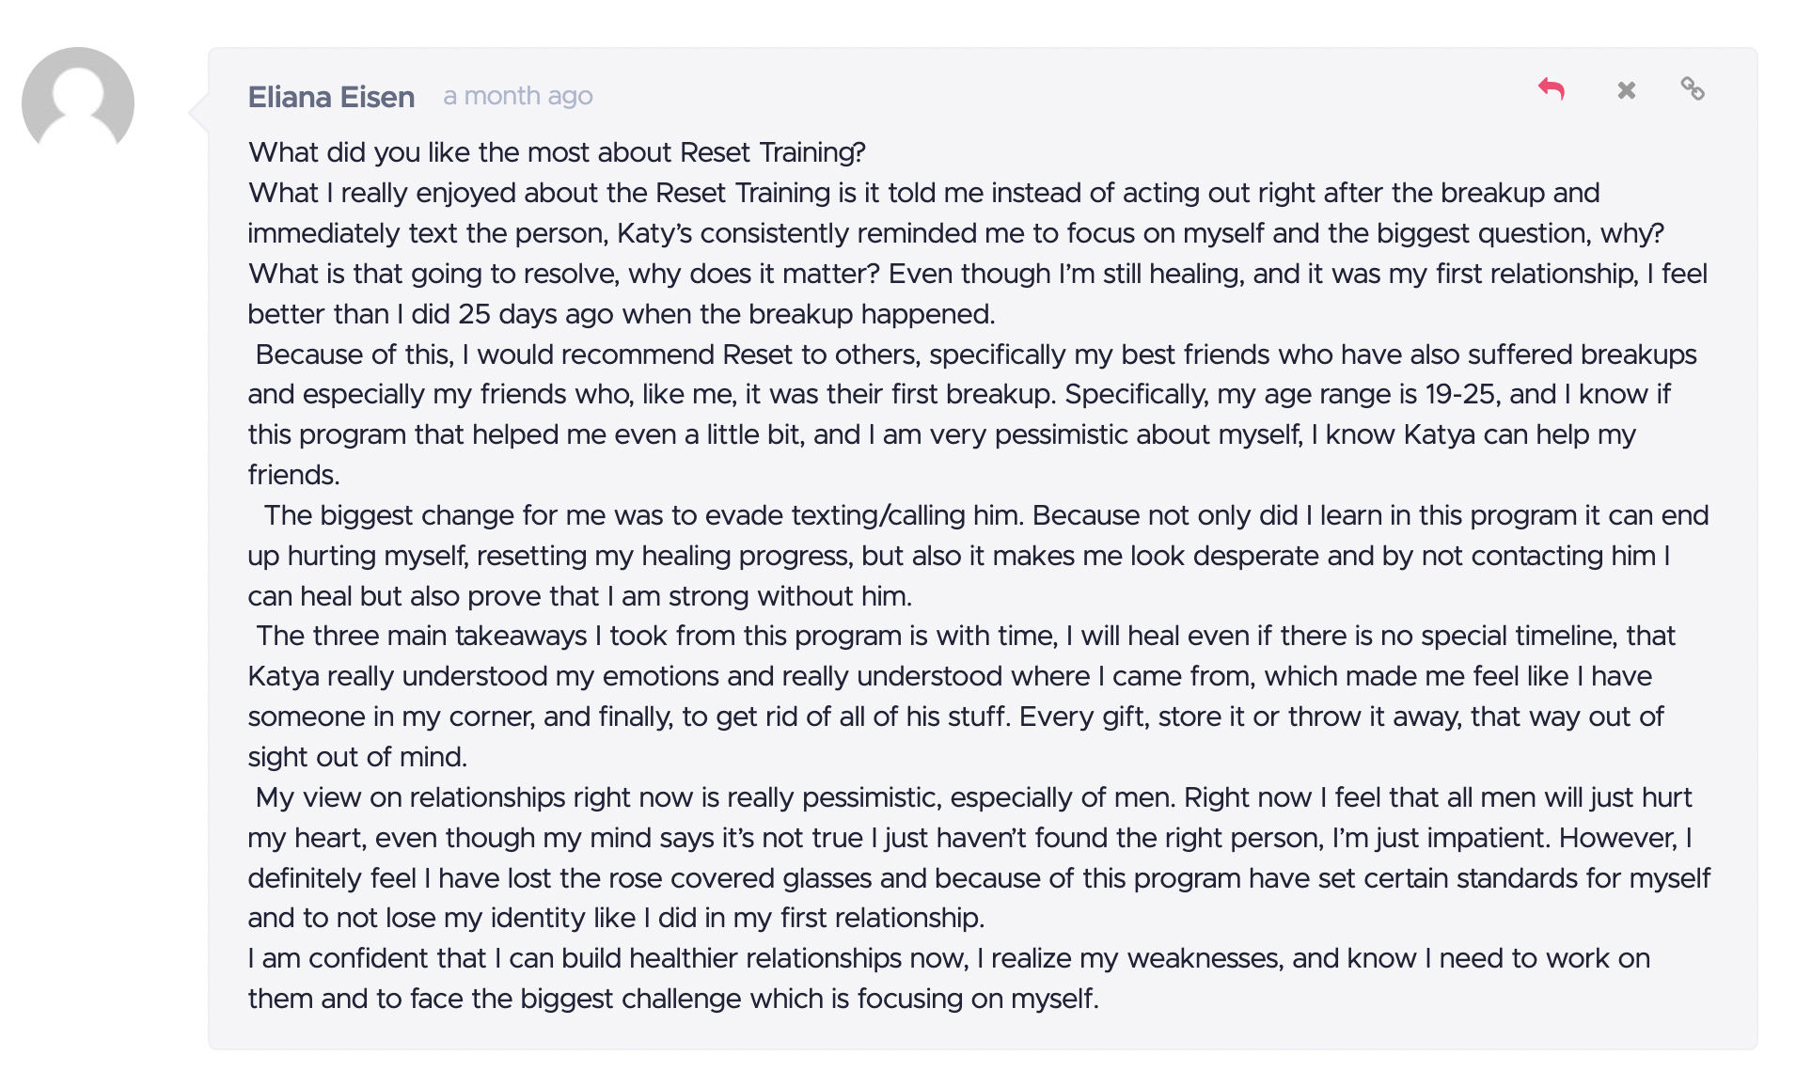Click the line "The three main takeaways"
Screen dimensions: 1796x1087
[x=966, y=636]
